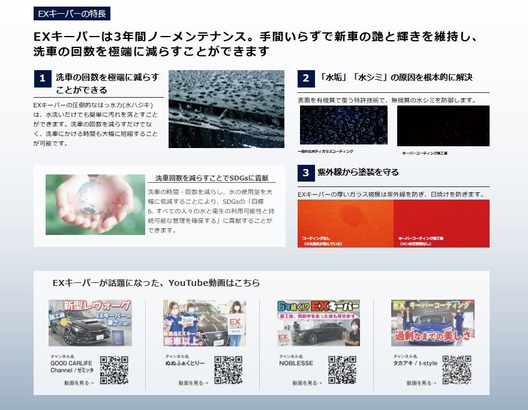Image resolution: width=528 pixels, height=410 pixels.
Task: Click 動画を見る link under GOOD CARLIFE Channel
Action: (79, 382)
